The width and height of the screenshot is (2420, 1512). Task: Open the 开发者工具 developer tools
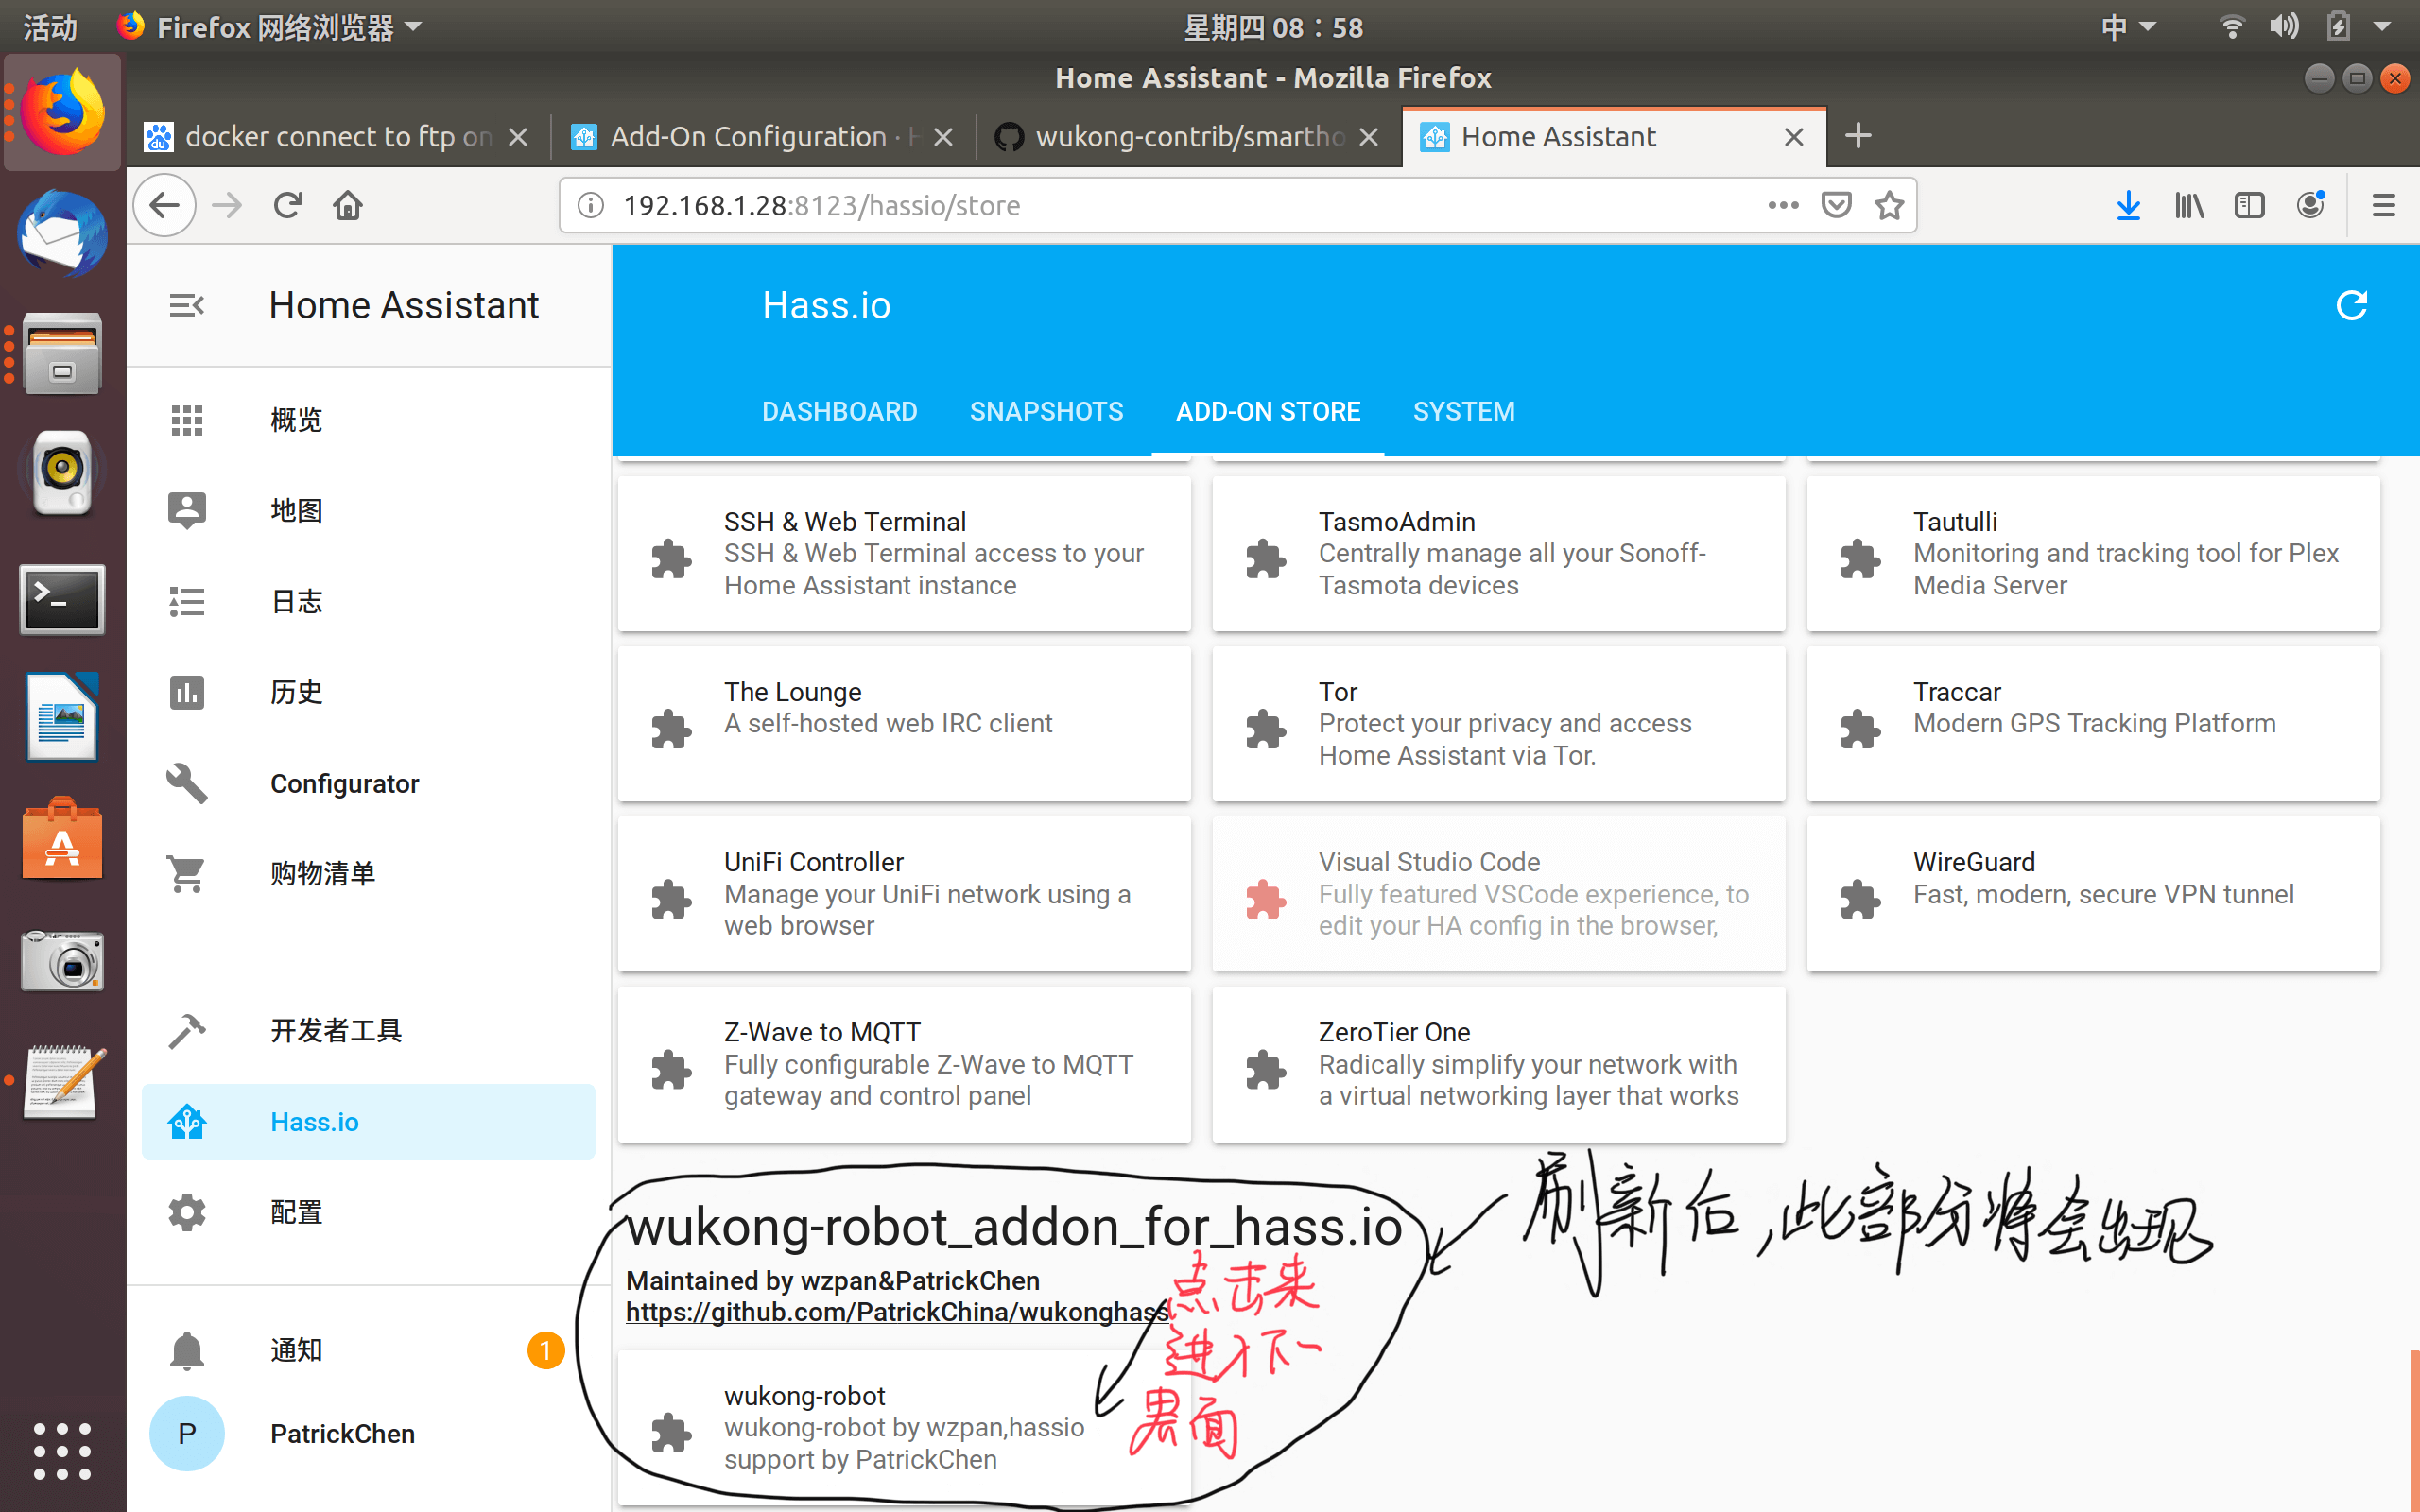[x=336, y=1031]
